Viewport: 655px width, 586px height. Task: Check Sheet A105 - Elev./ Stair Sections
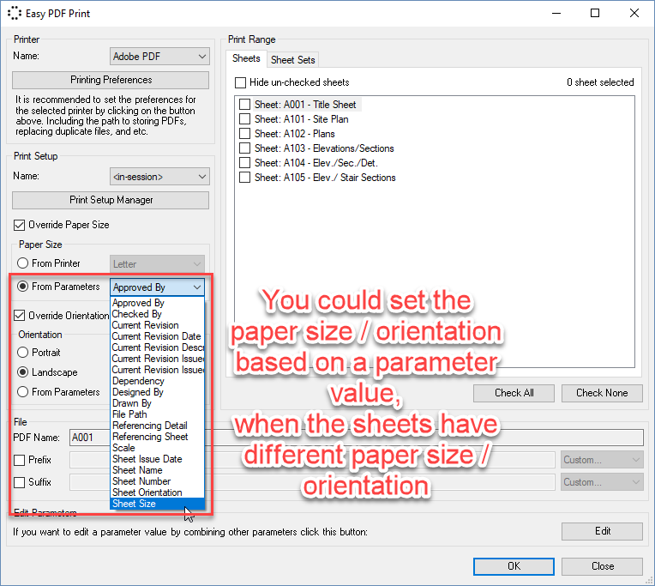pos(244,178)
